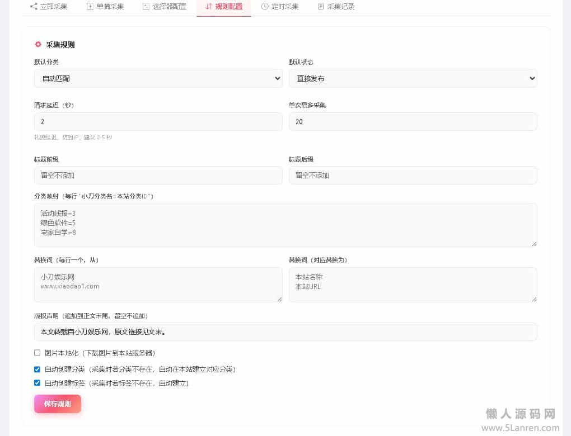Uncheck 自动创建标签 checkbox

pos(37,383)
